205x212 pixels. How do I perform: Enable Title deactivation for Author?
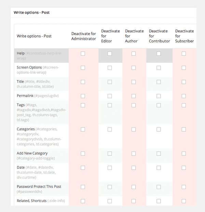pos(134,82)
